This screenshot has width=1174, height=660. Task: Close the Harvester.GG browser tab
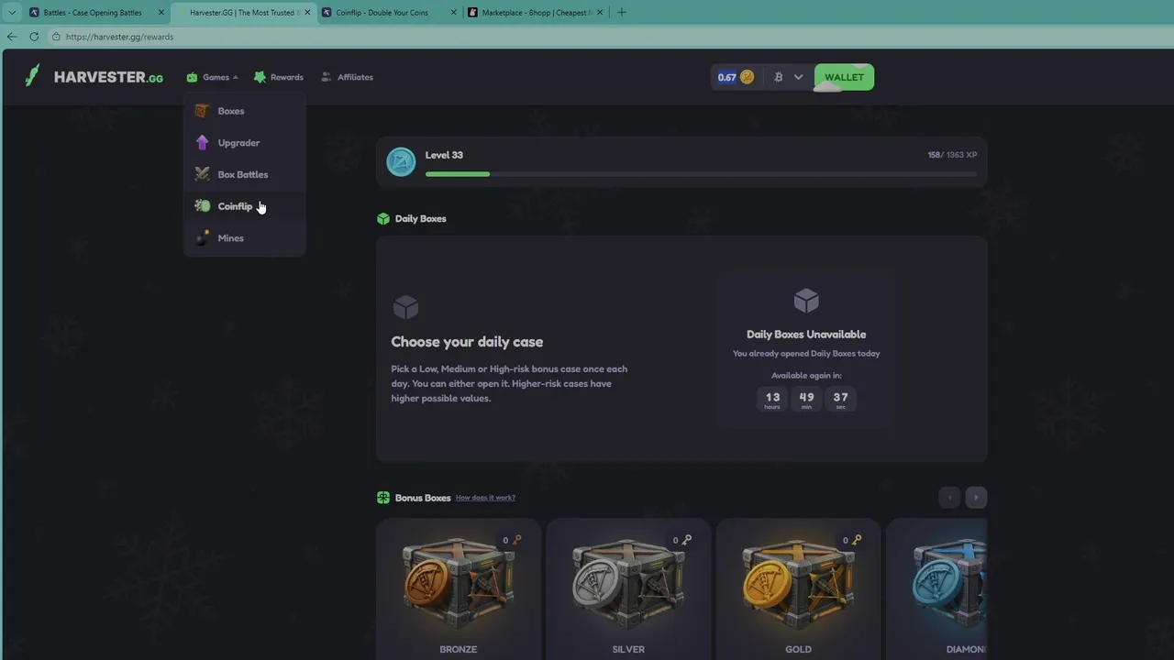[x=307, y=13]
